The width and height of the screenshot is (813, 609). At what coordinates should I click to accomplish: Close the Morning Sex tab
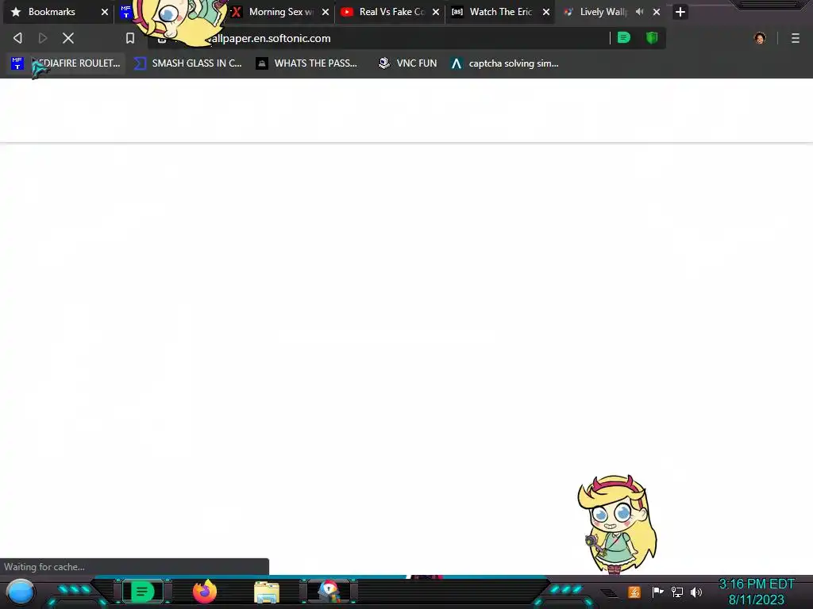pos(325,12)
